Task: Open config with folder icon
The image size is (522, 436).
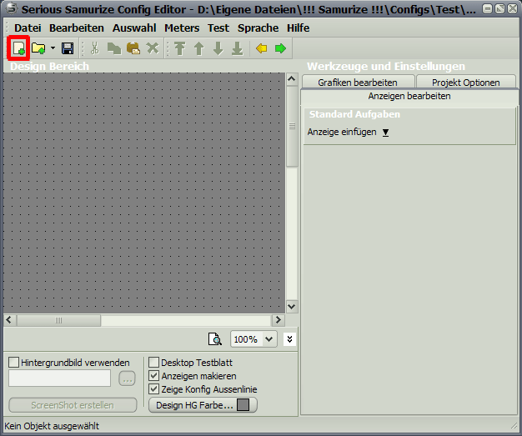Action: click(x=38, y=48)
